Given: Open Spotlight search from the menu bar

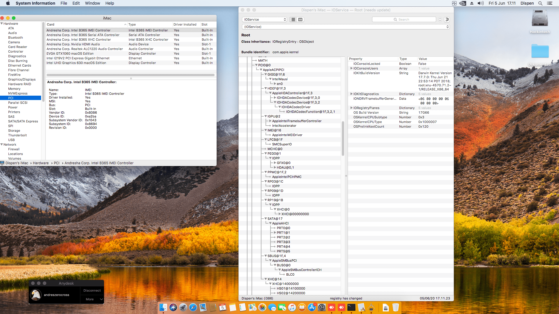Looking at the screenshot, I should point(540,3).
